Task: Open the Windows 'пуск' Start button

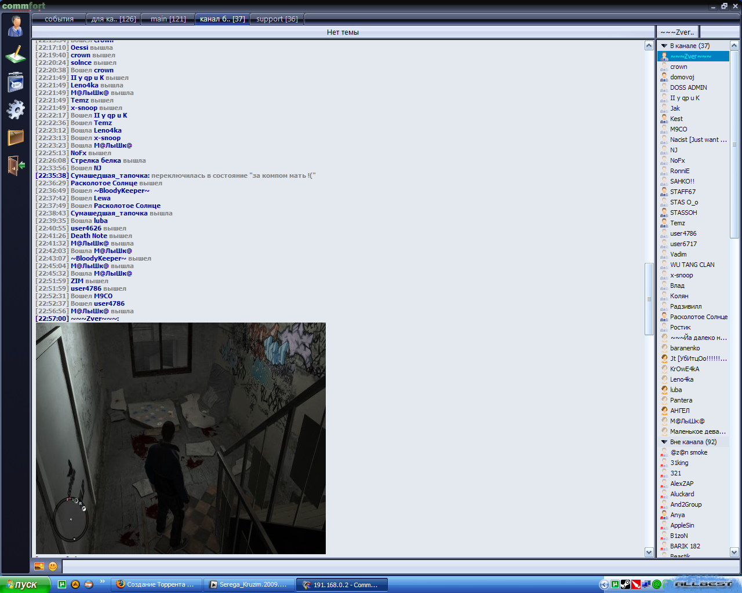Action: click(x=25, y=584)
